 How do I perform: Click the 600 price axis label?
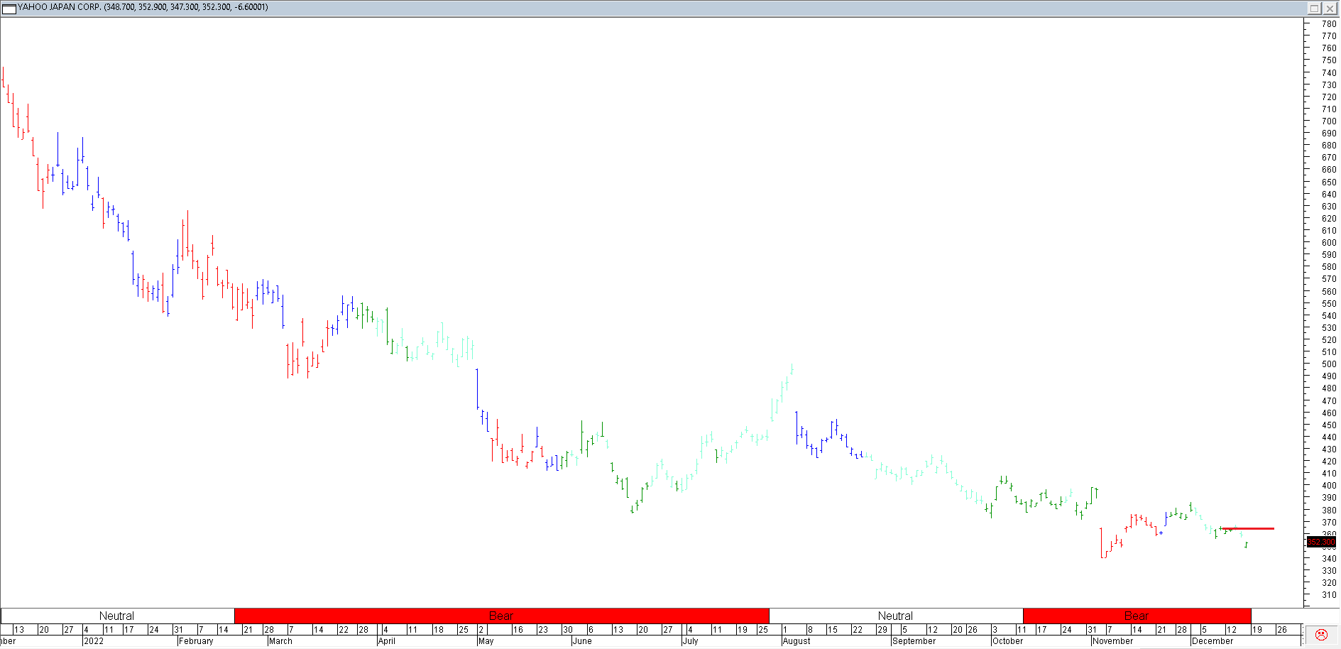coord(1329,243)
